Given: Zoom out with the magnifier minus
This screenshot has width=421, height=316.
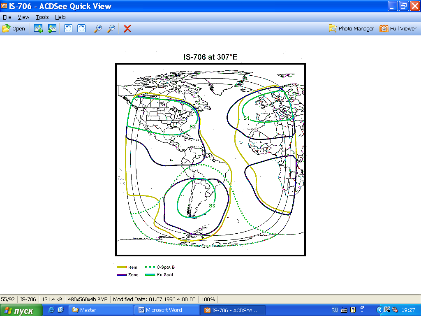Looking at the screenshot, I should pos(111,28).
